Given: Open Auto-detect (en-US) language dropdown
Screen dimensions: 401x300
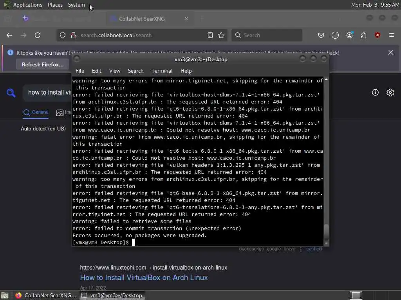Looking at the screenshot, I should 43,129.
